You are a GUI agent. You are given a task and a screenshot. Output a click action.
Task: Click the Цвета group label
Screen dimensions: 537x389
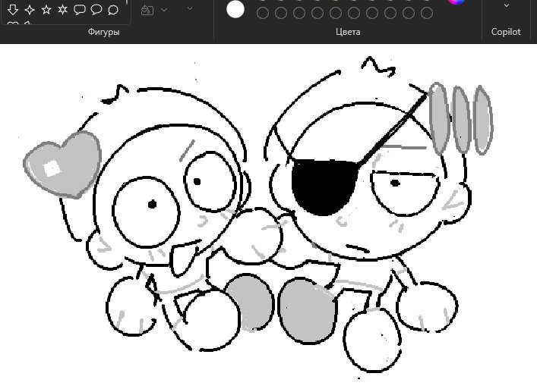tap(348, 32)
